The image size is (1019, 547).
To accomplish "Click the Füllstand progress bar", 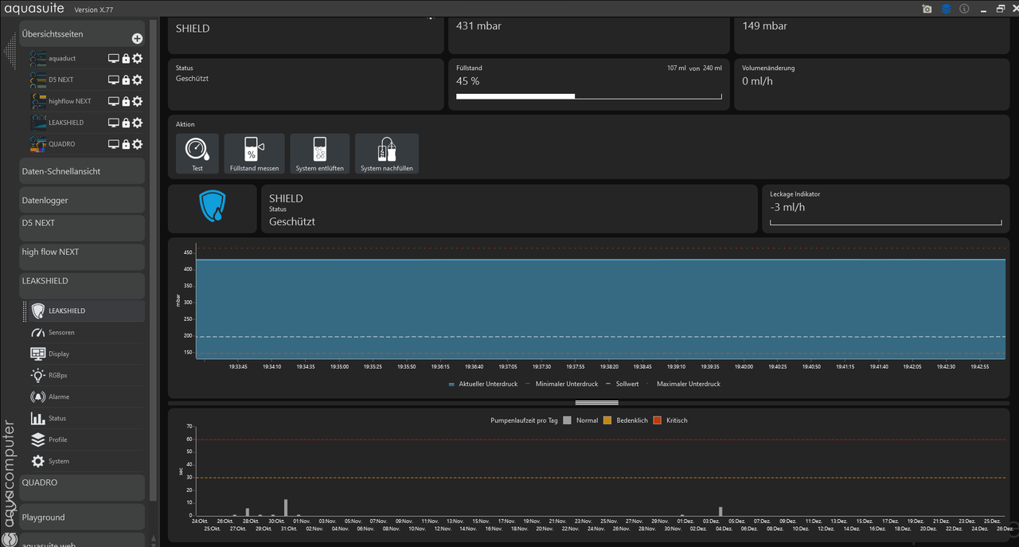I will click(x=589, y=96).
